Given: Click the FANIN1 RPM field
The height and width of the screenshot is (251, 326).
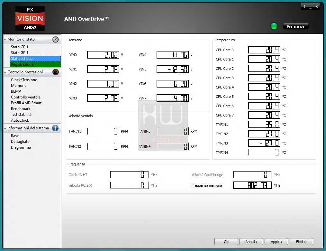Looking at the screenshot, I should pos(103,131).
